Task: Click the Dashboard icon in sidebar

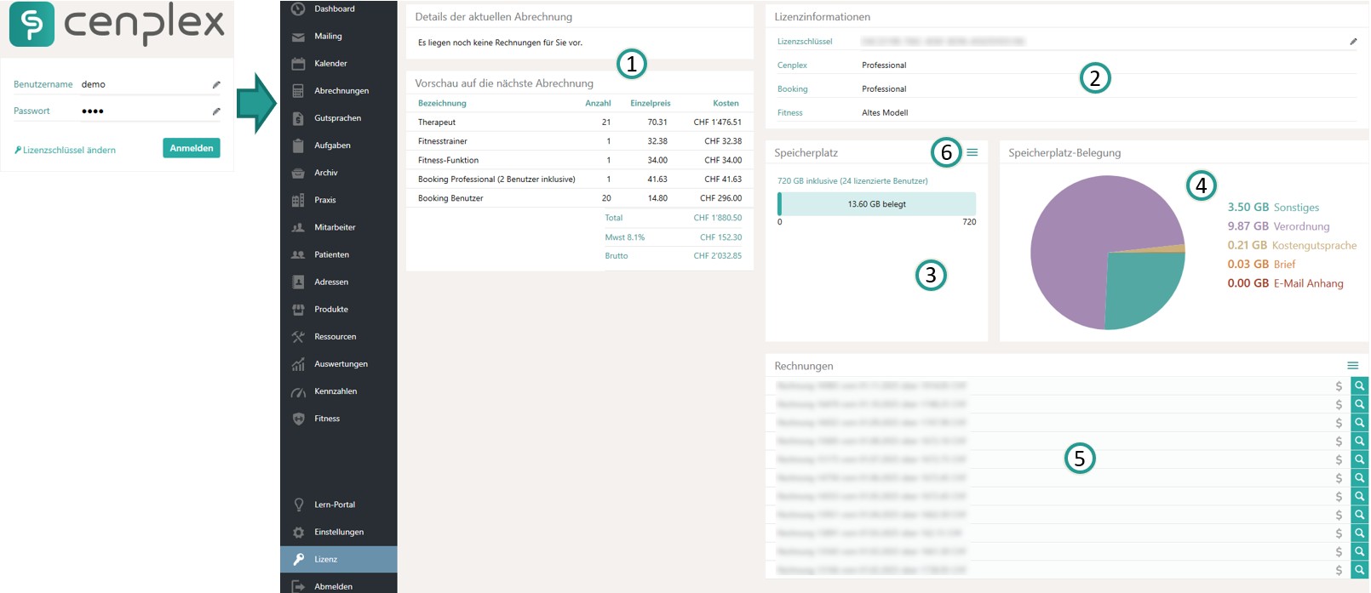Action: point(298,9)
